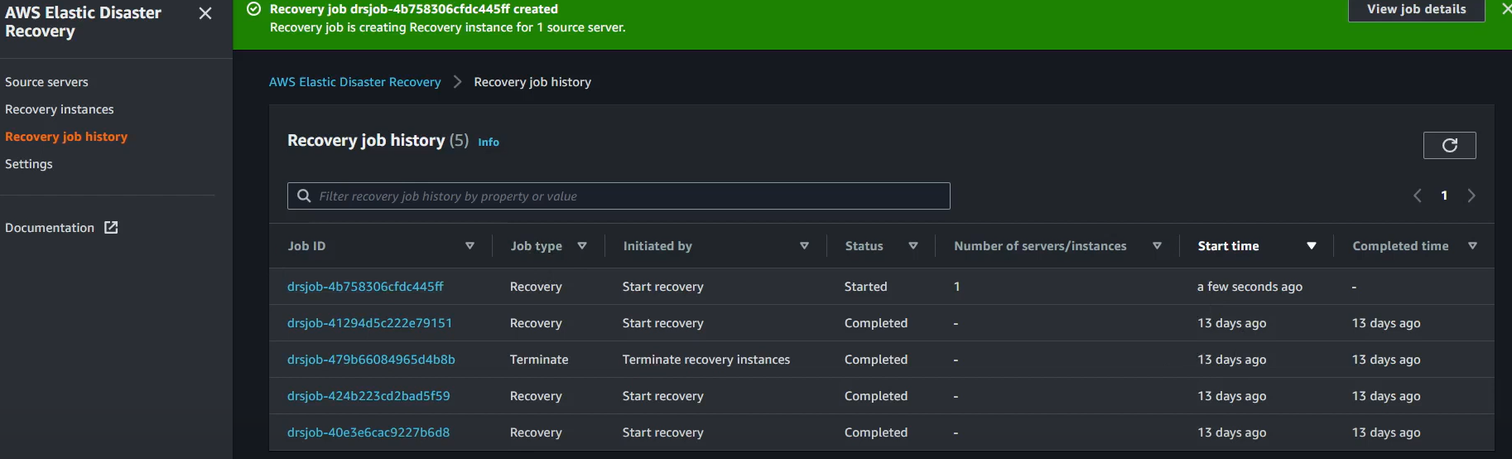Open Recovery instances in sidebar
The image size is (1512, 459).
coord(60,109)
